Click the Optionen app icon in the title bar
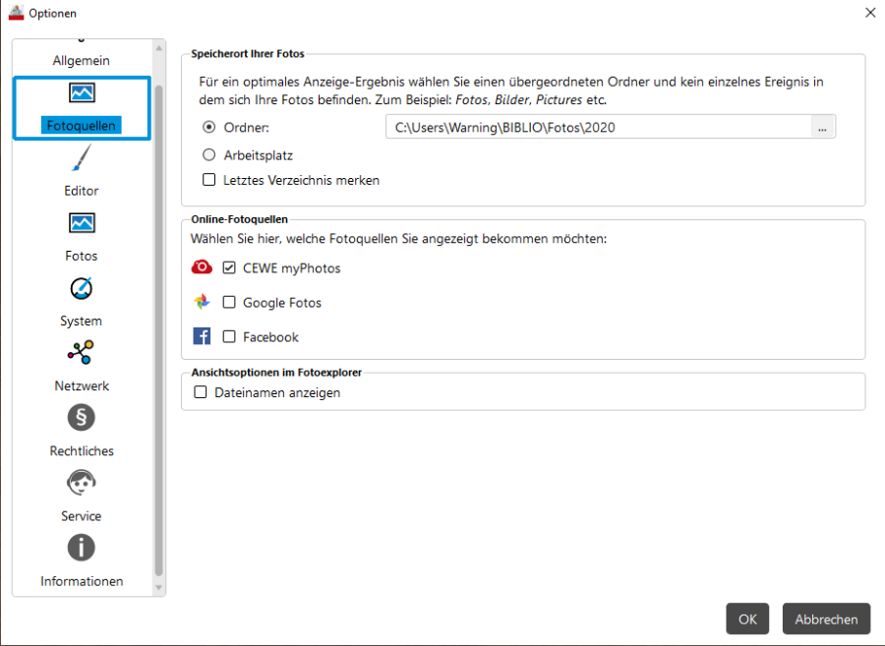Image resolution: width=885 pixels, height=646 pixels. [17, 13]
